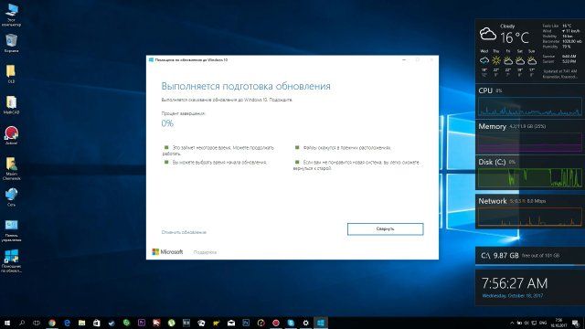The height and width of the screenshot is (329, 585).
Task: Click heading Выполняется подготовка обновления
Action: pyautogui.click(x=246, y=86)
